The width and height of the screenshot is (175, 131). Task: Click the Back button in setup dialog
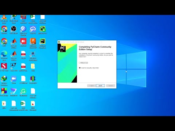coord(92,86)
